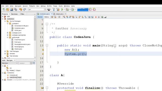Click the Open Project toolbar icon
Viewport: 162px width, 91px height.
pos(12,10)
